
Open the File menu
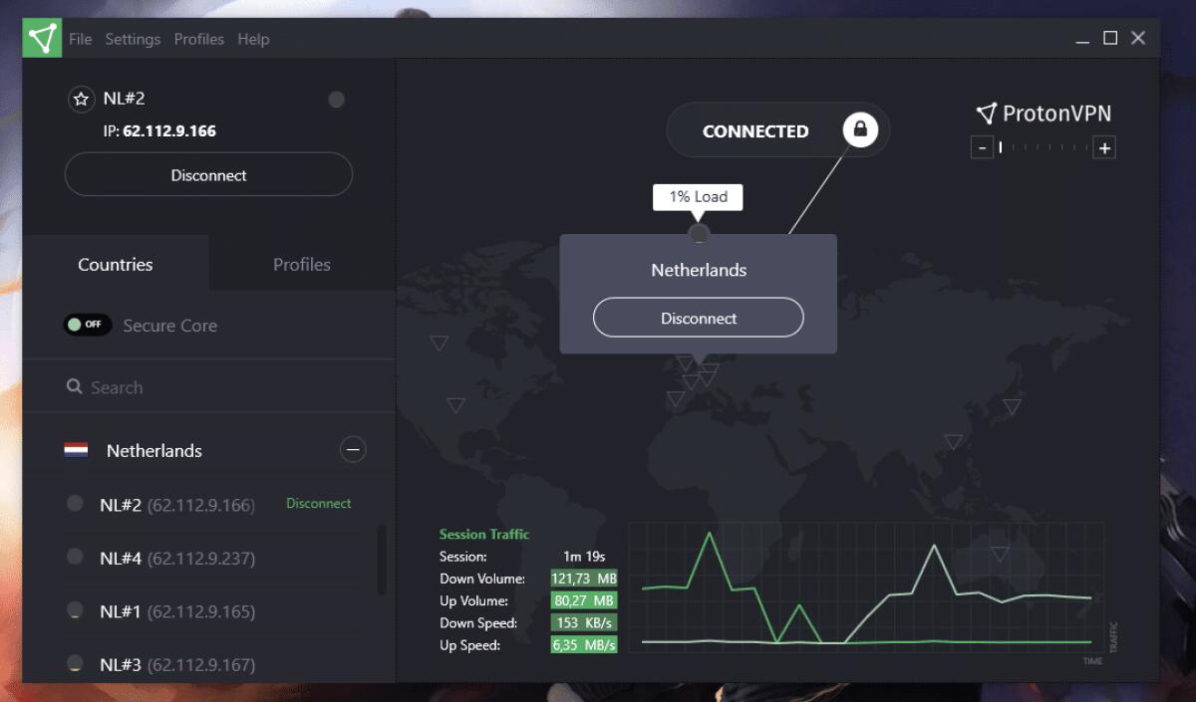[x=80, y=39]
